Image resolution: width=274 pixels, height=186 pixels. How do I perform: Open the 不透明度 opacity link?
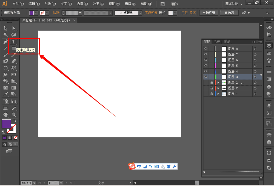(x=151, y=13)
